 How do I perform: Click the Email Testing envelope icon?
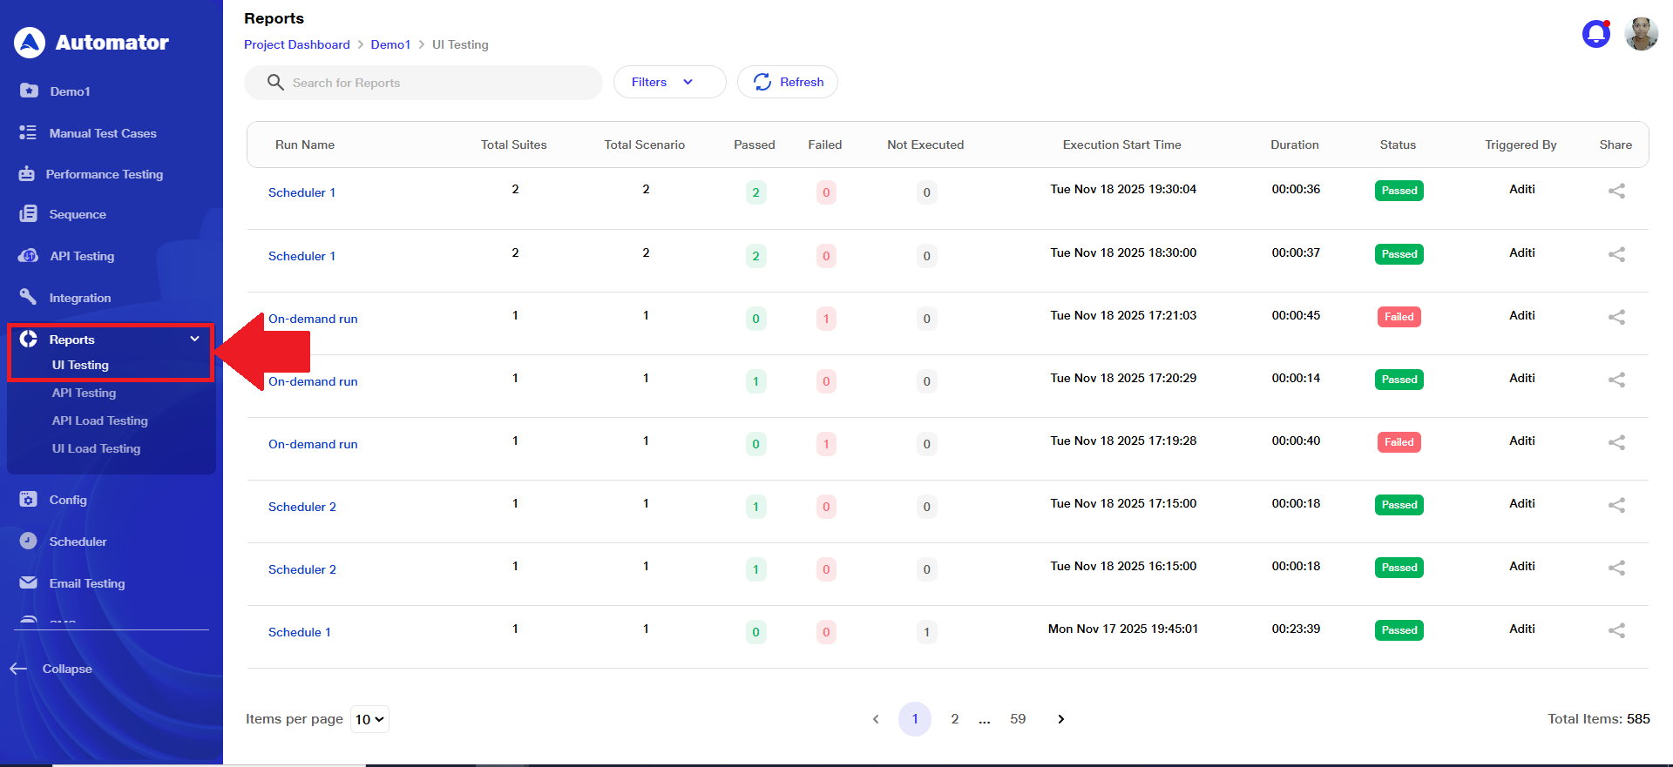click(x=28, y=583)
